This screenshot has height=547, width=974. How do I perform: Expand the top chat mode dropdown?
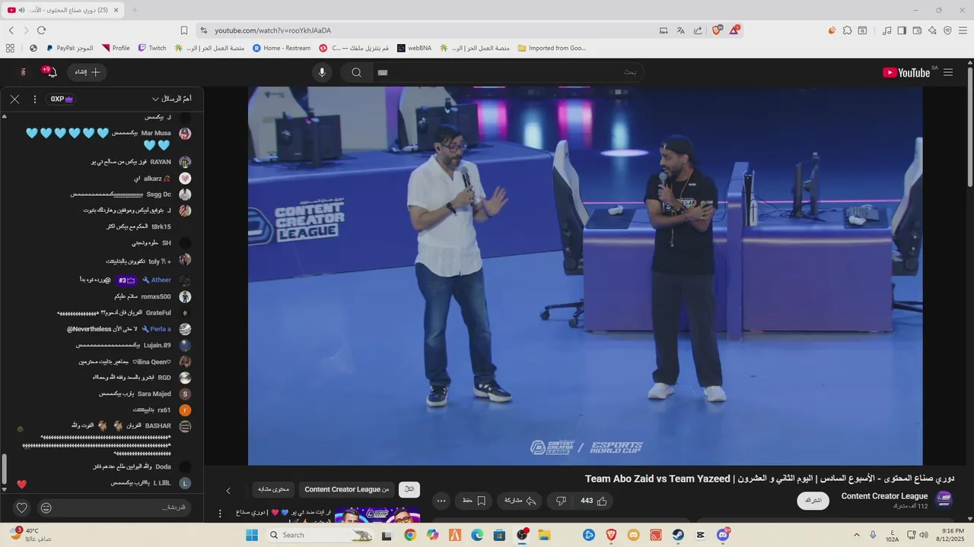[x=171, y=99]
